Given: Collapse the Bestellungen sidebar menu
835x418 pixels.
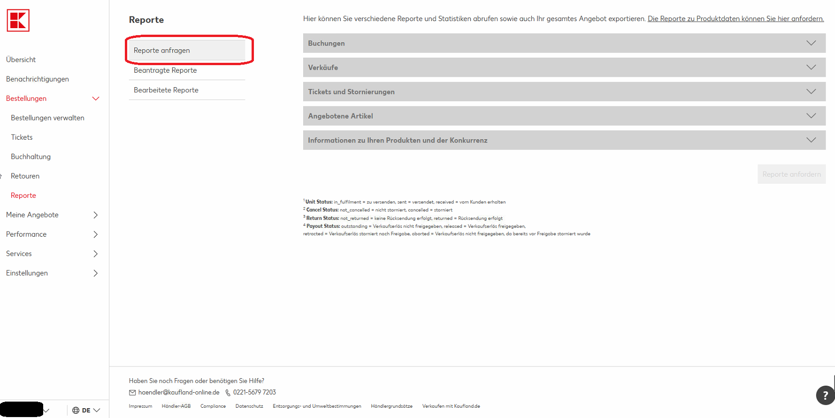Looking at the screenshot, I should coord(96,98).
